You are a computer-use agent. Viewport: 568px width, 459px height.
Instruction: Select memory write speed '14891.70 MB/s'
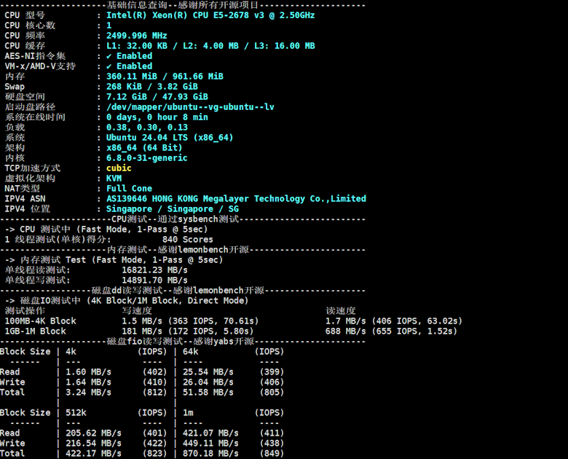154,280
